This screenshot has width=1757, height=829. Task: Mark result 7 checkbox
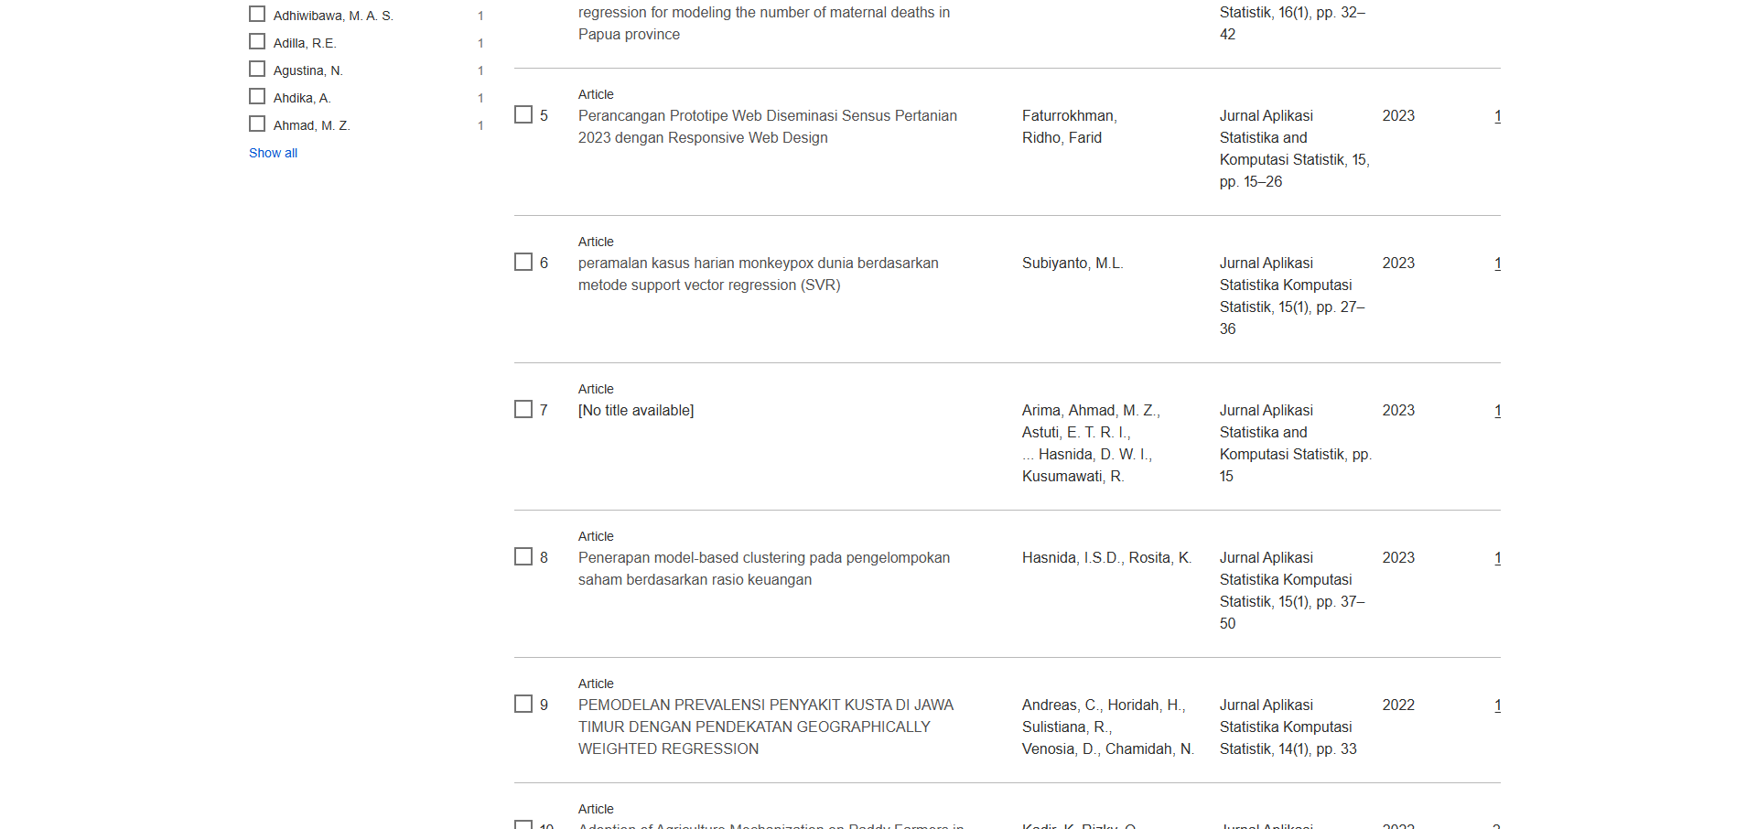coord(523,410)
